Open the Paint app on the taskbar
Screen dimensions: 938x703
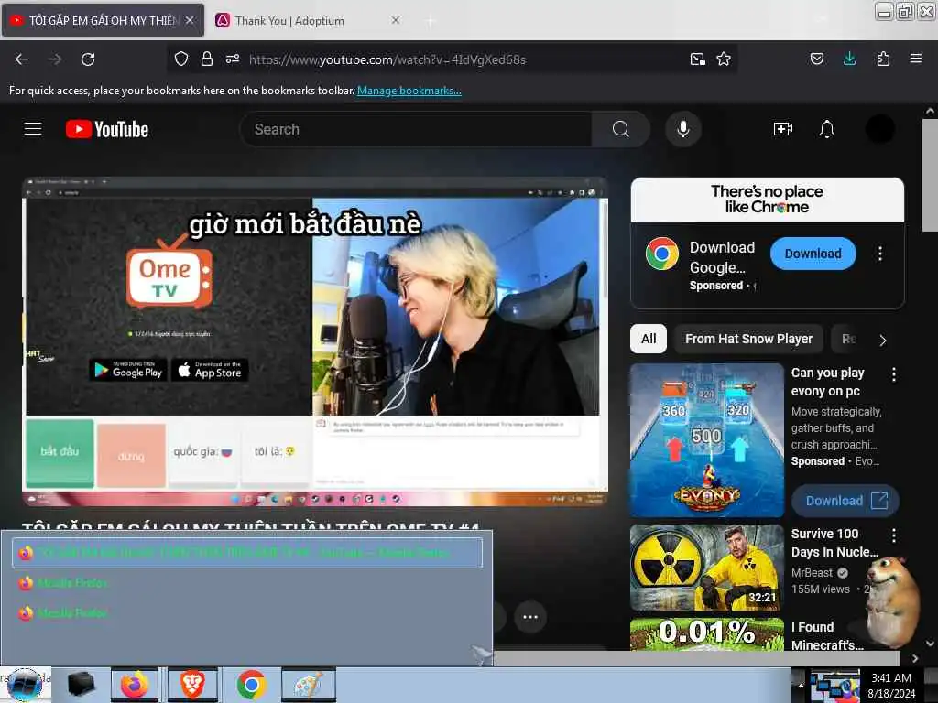[x=309, y=685]
